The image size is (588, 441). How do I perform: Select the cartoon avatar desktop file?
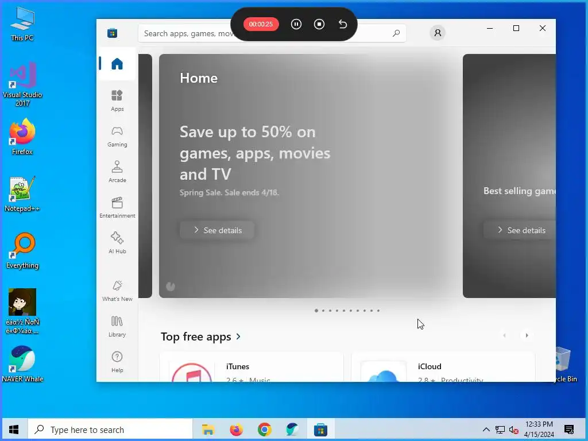[x=22, y=311]
